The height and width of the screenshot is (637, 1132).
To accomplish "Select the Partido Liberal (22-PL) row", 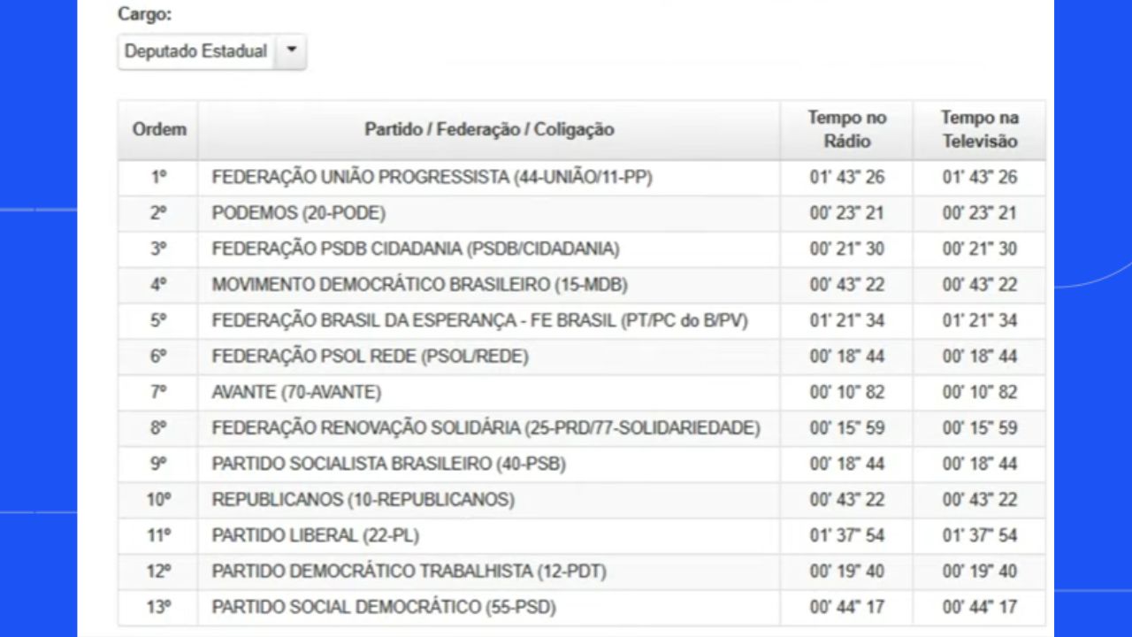I will 581,536.
